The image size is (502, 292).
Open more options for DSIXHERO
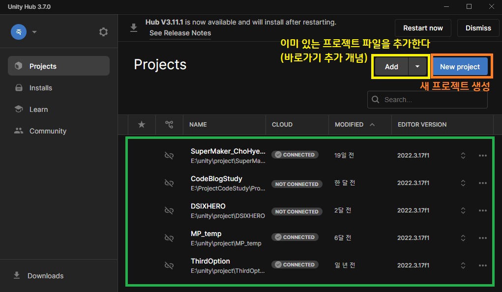click(482, 211)
